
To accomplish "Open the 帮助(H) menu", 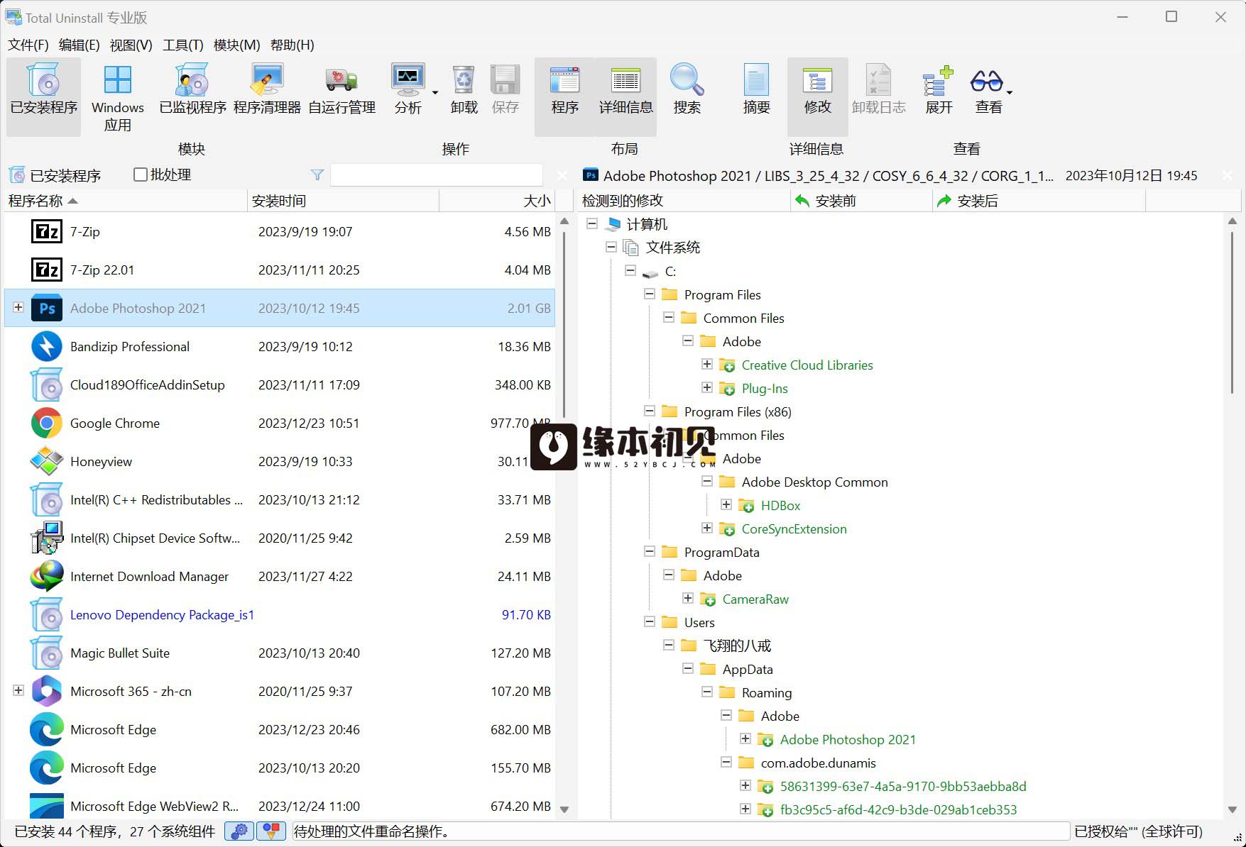I will point(292,45).
